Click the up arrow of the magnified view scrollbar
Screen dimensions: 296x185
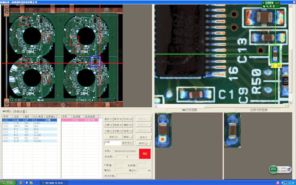click(x=290, y=6)
